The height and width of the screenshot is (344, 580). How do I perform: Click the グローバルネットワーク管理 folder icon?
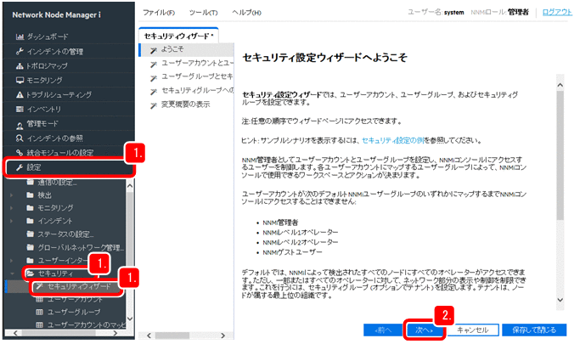pos(31,246)
